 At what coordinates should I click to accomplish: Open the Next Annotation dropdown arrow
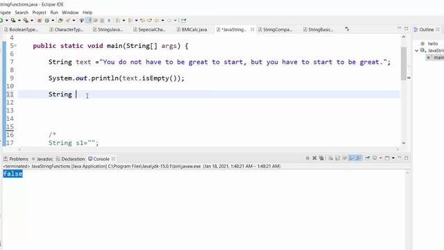123,20
